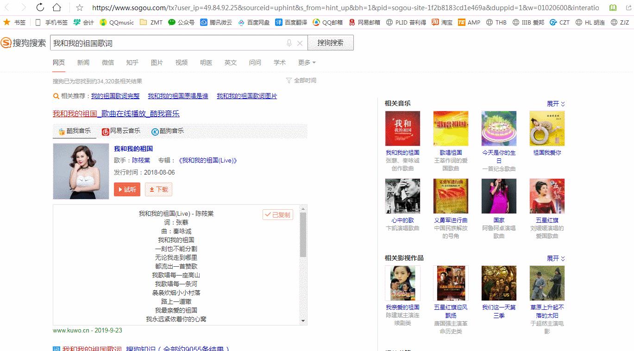Image resolution: width=634 pixels, height=351 pixels.
Task: Open the 腾讯微云 bookmark
Action: (x=218, y=22)
